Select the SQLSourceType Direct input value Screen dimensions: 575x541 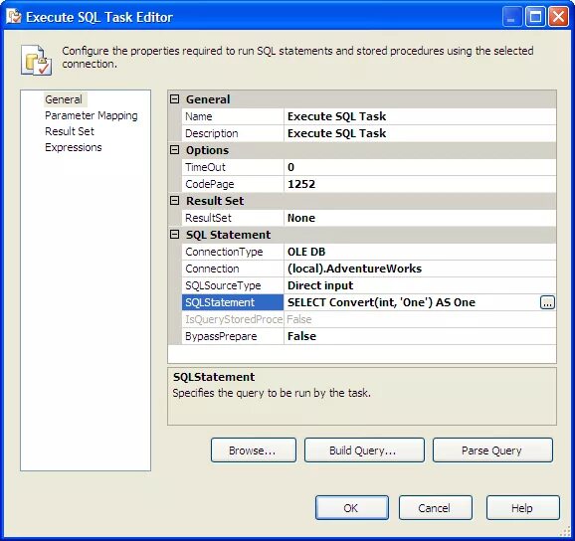coord(420,285)
